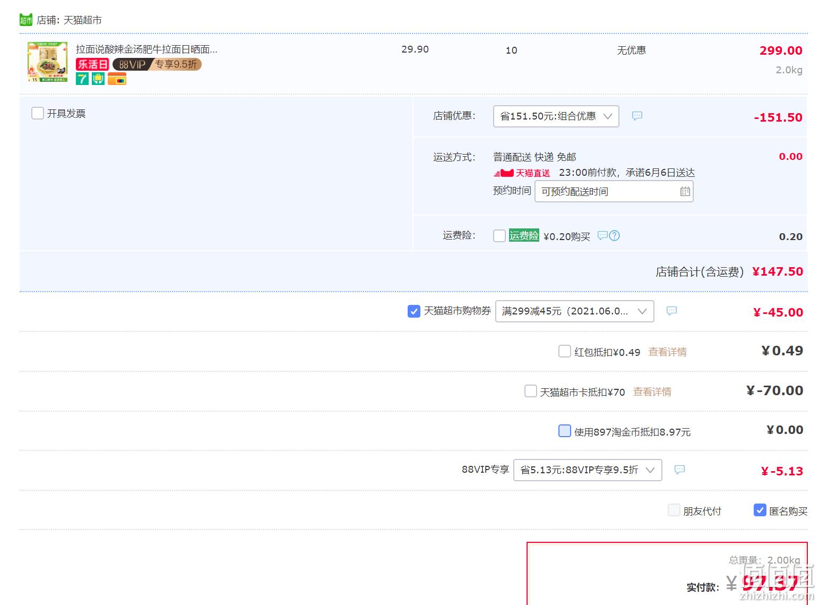Viewport: 819px width, 605px height.
Task: Check the 红包抵扣¥0.49 checkbox
Action: tap(565, 351)
